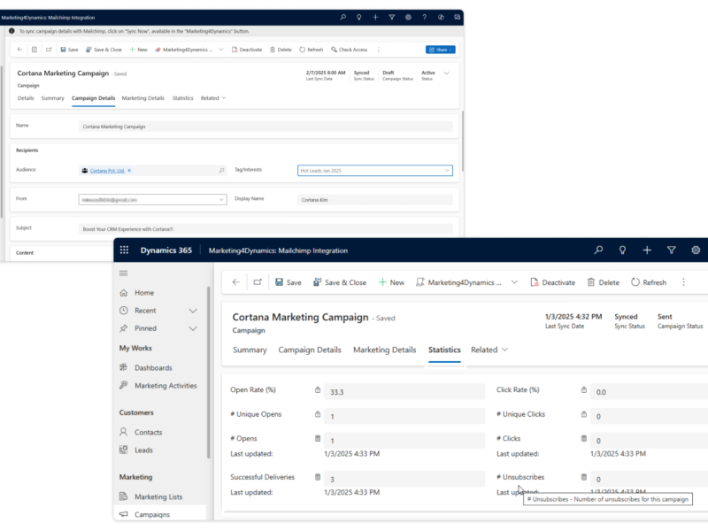Click the icon beside # Opens label
The width and height of the screenshot is (708, 531).
click(318, 438)
